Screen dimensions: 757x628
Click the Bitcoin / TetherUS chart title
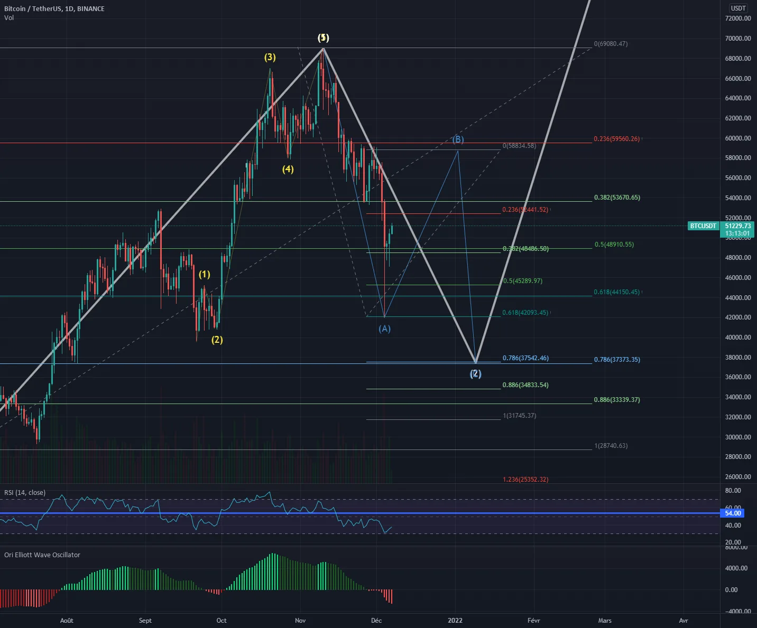click(x=54, y=9)
